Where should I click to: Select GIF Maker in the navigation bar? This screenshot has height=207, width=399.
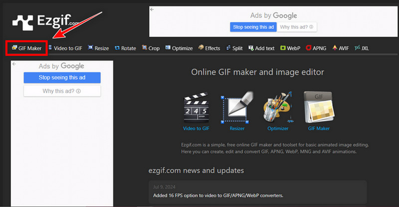click(26, 48)
